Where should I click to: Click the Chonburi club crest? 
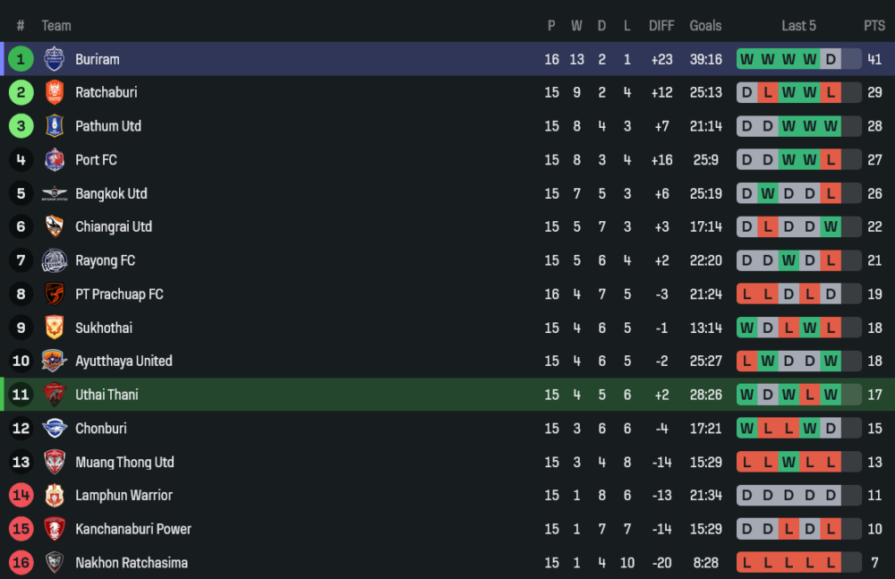(x=55, y=429)
